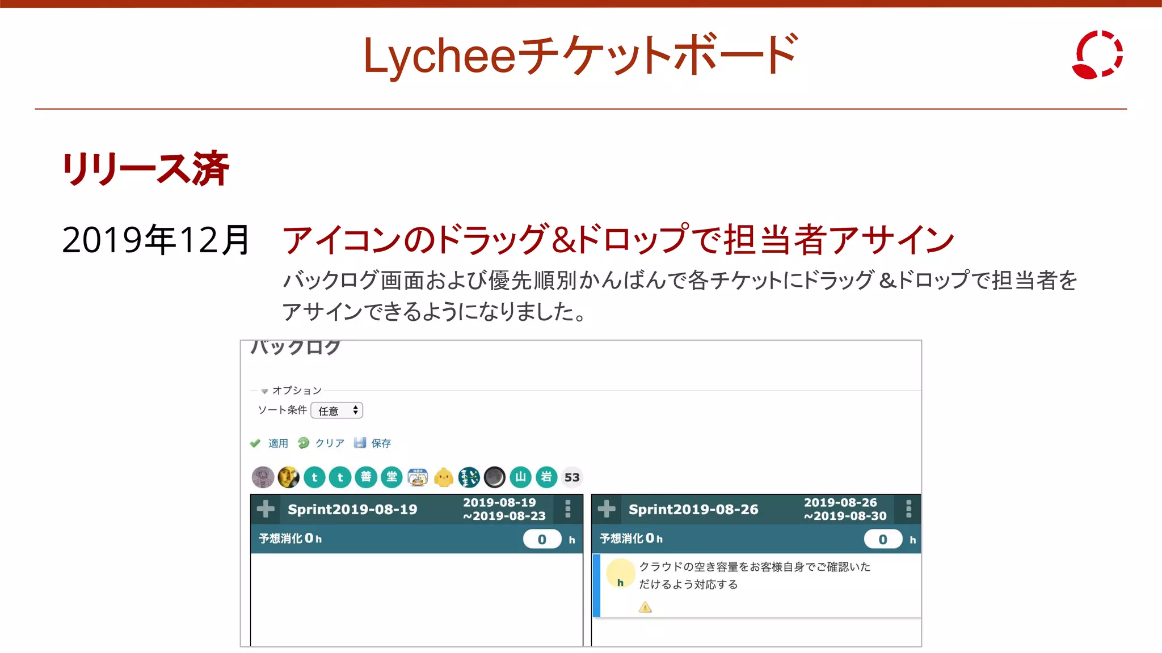This screenshot has width=1162, height=653.
Task: Select the 岩 user avatar
Action: [546, 477]
